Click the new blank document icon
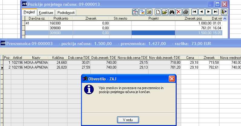This screenshot has height=126, width=241. pyautogui.click(x=158, y=12)
